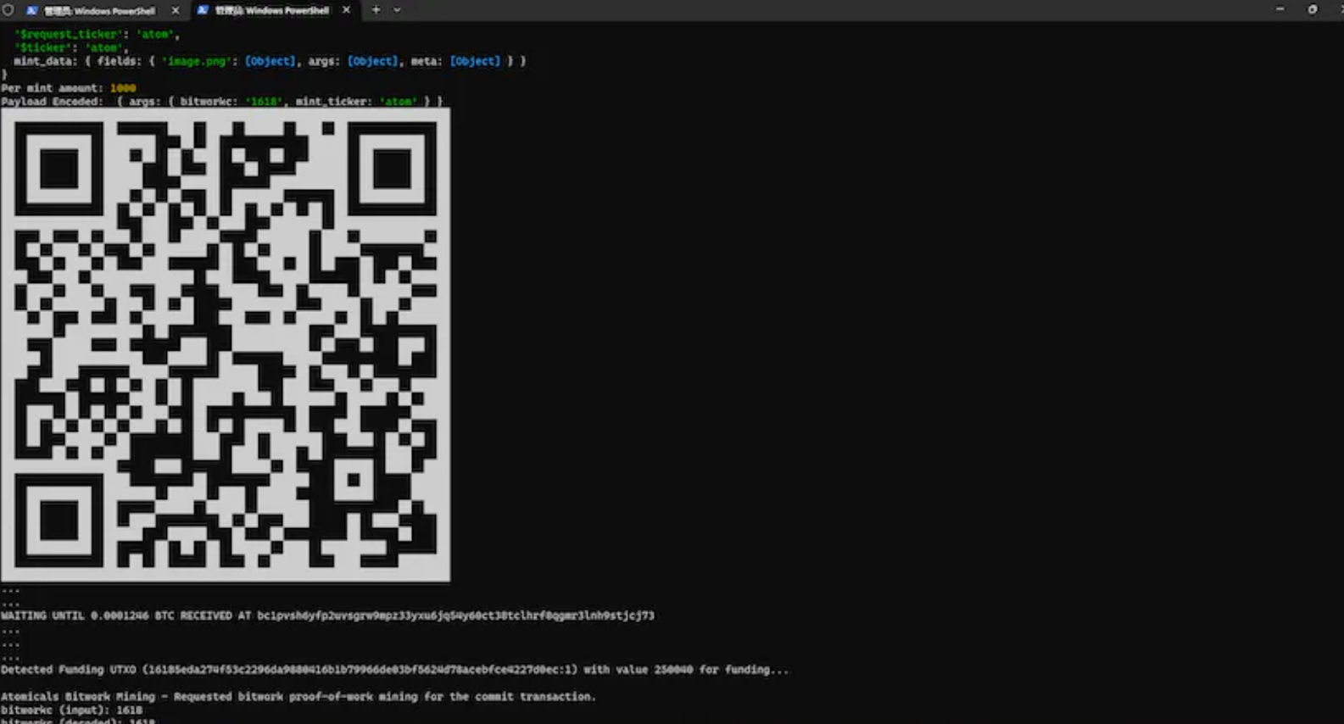Click the PowerShell icon on the first tab
The image size is (1344, 724).
[x=31, y=11]
